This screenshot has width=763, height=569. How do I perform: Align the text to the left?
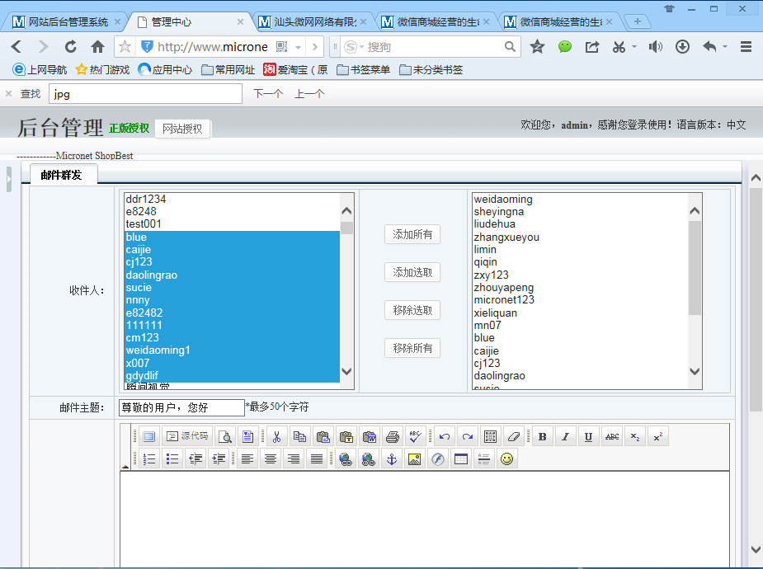(x=247, y=458)
